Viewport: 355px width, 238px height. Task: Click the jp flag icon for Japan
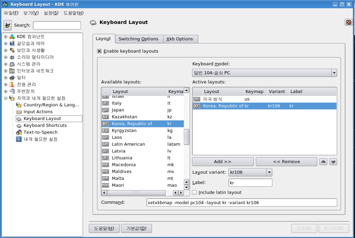point(105,110)
